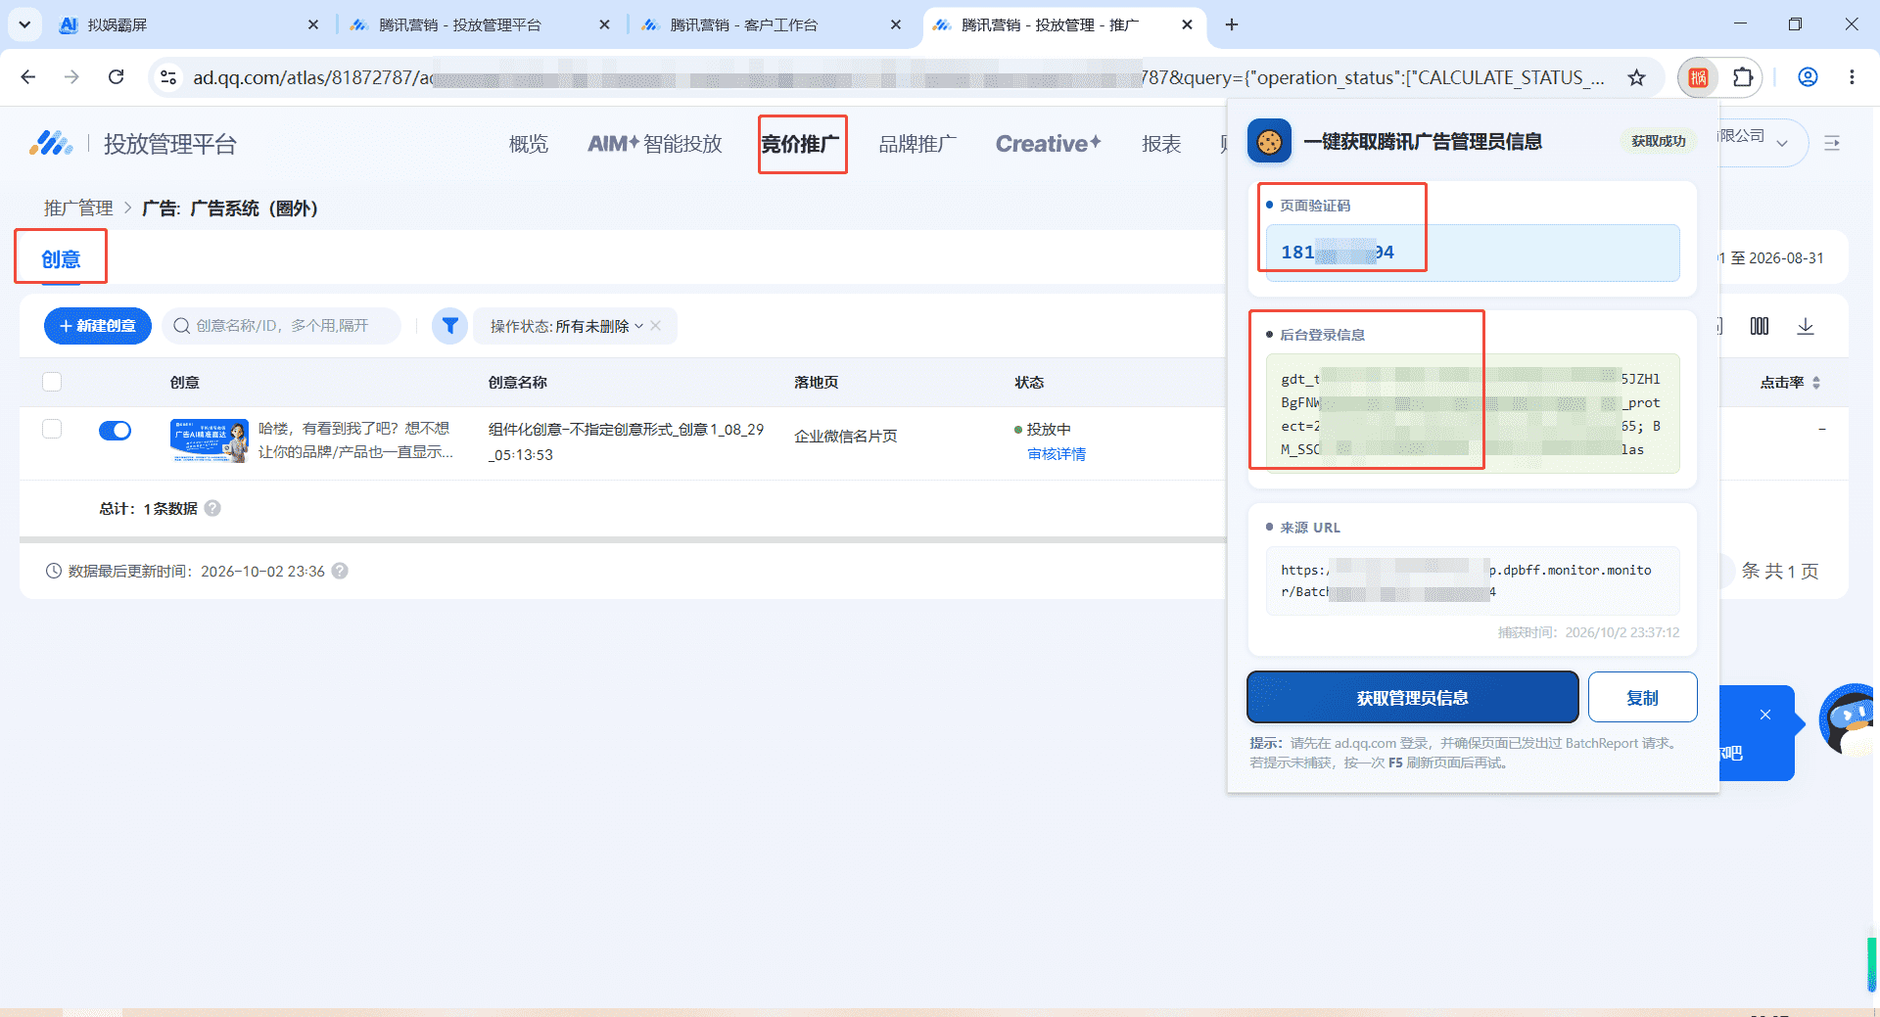1880x1017 pixels.
Task: Download the creative data with download icon
Action: click(x=1806, y=326)
